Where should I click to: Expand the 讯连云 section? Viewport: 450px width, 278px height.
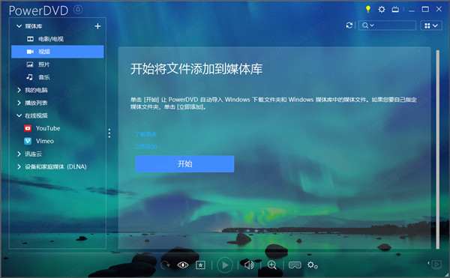pos(19,154)
